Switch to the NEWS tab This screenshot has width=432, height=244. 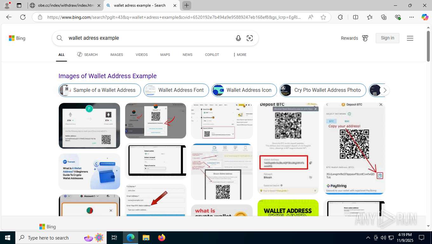point(187,55)
